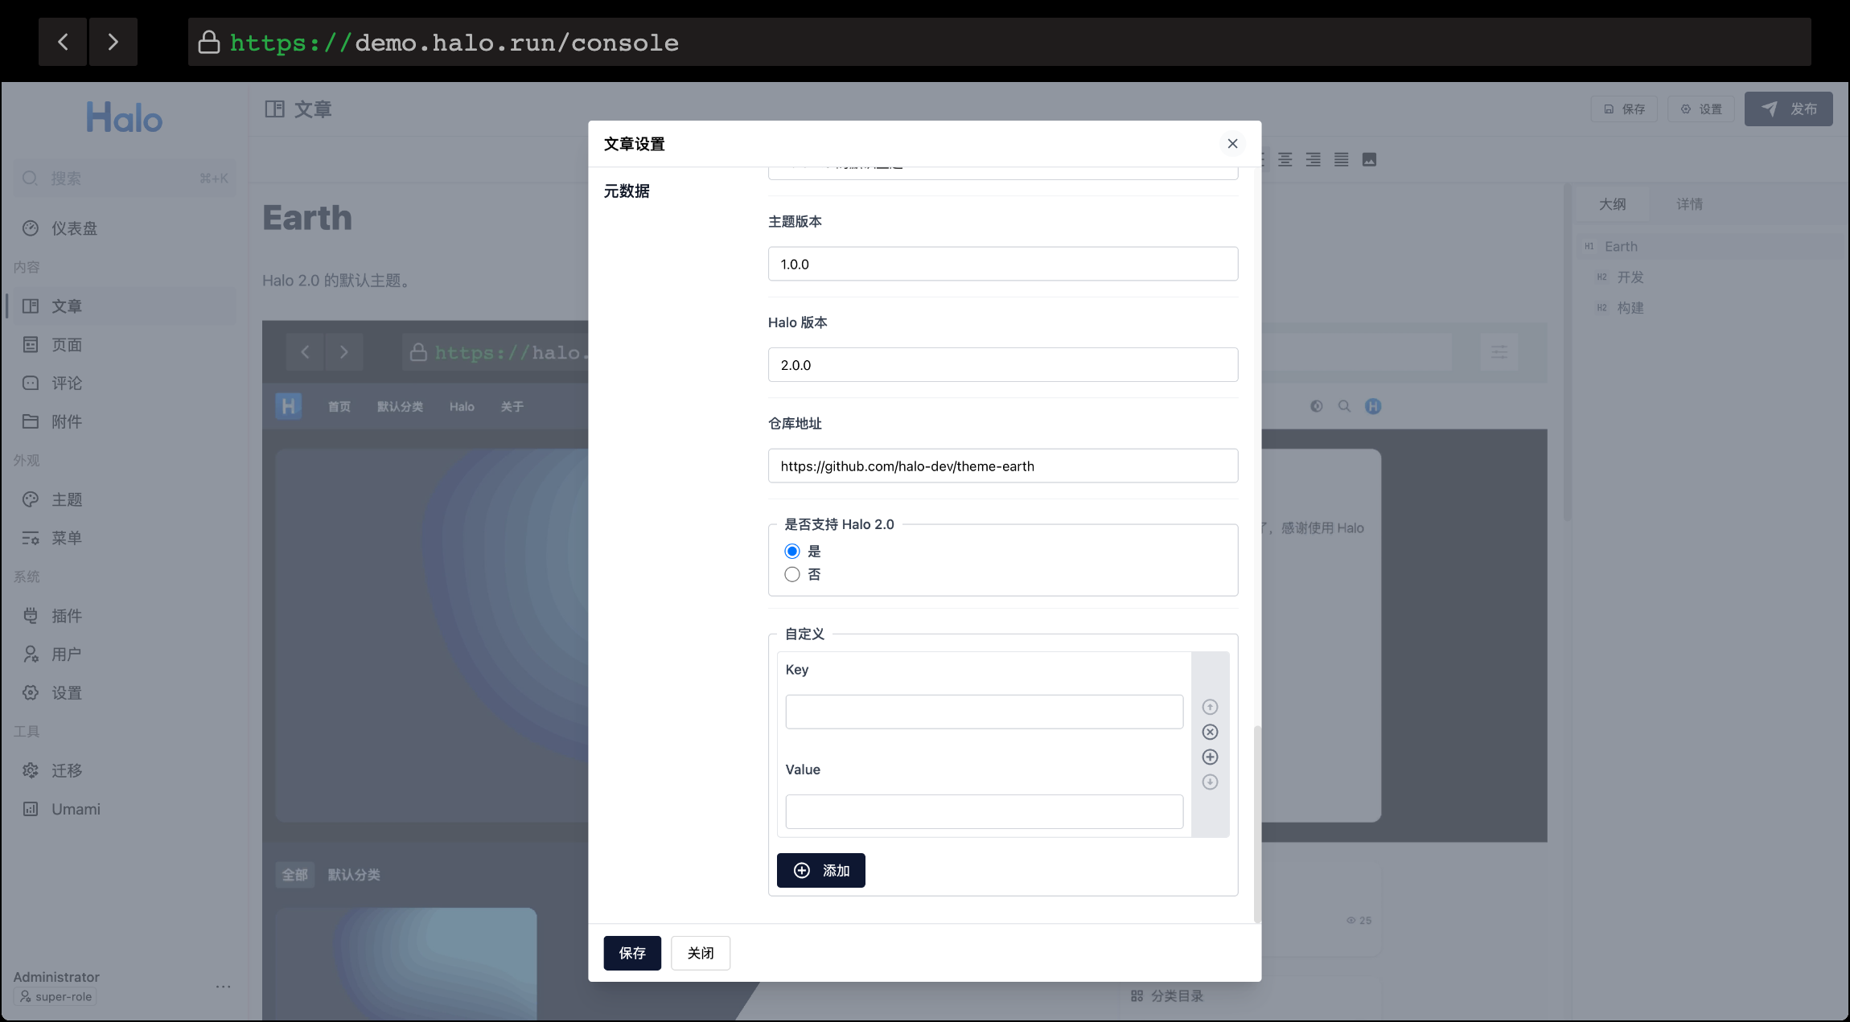Navigate back with the browser back arrow

[62, 41]
